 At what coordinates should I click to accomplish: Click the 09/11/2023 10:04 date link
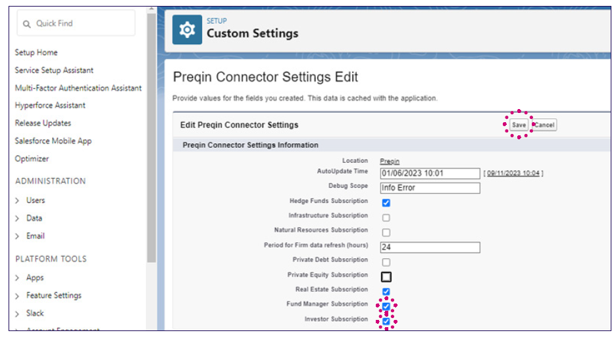[513, 173]
